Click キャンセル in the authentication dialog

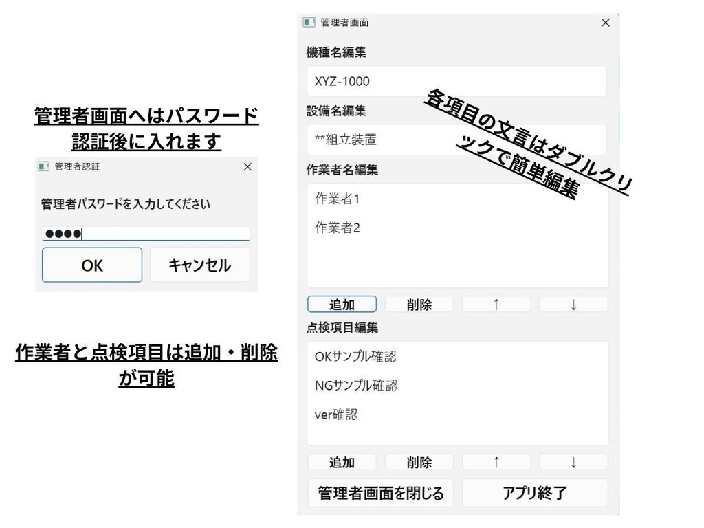click(199, 265)
